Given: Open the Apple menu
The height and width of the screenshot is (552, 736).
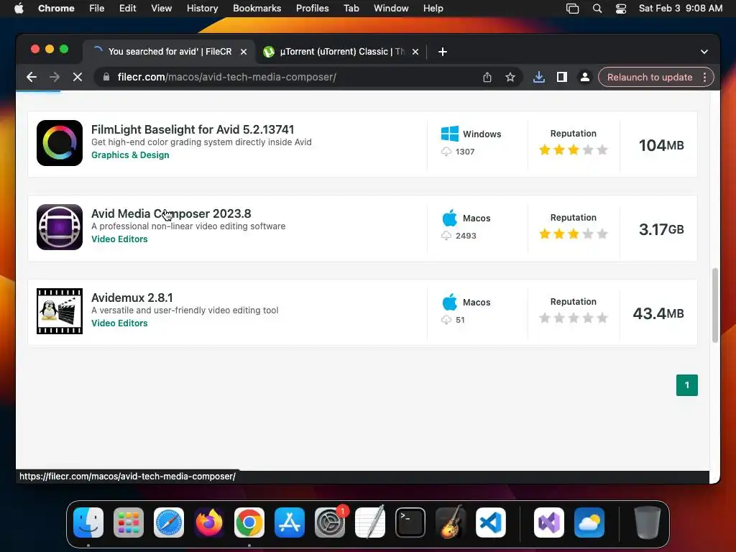Looking at the screenshot, I should tap(19, 9).
